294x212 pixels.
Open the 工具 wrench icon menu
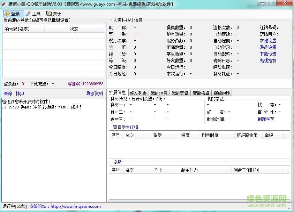(x=28, y=14)
